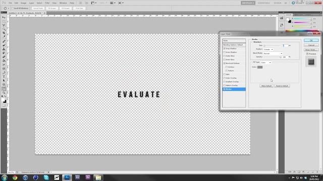Enable the Outer Glow checkbox
The width and height of the screenshot is (323, 181).
(x=224, y=56)
